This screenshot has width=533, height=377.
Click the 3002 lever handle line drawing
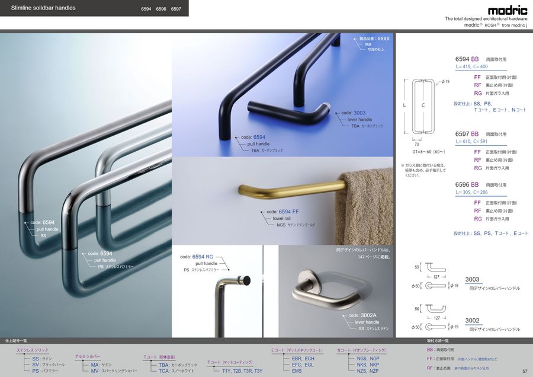pyautogui.click(x=435, y=318)
